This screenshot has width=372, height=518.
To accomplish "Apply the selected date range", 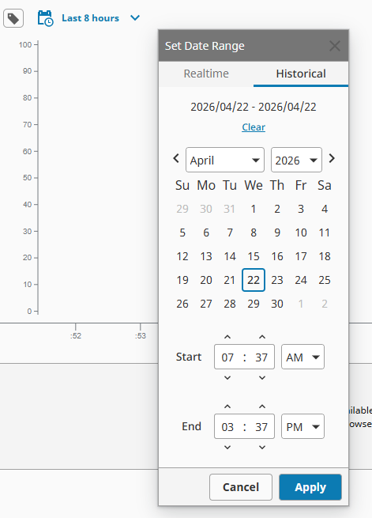I will (x=310, y=487).
